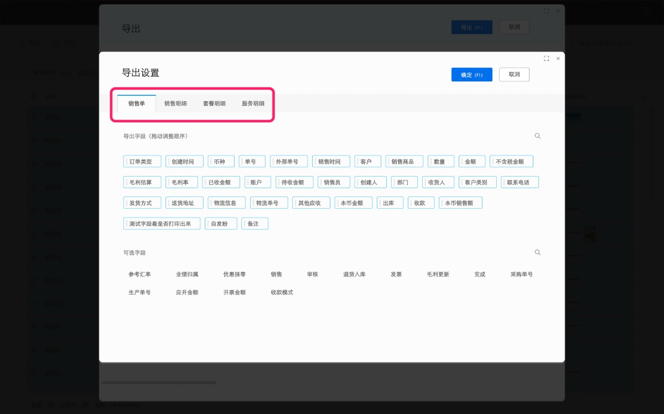Confirm export settings with 确定 button

[472, 75]
